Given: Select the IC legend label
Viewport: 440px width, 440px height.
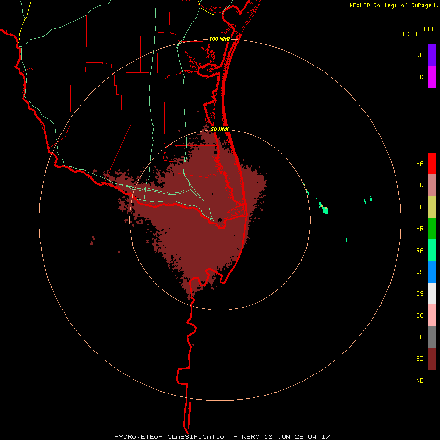Looking at the screenshot, I should [x=419, y=316].
